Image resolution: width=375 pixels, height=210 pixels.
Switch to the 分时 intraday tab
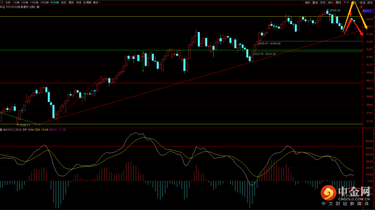coord(8,2)
